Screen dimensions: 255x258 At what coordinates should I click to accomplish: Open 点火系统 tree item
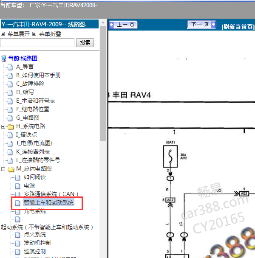pos(35,235)
